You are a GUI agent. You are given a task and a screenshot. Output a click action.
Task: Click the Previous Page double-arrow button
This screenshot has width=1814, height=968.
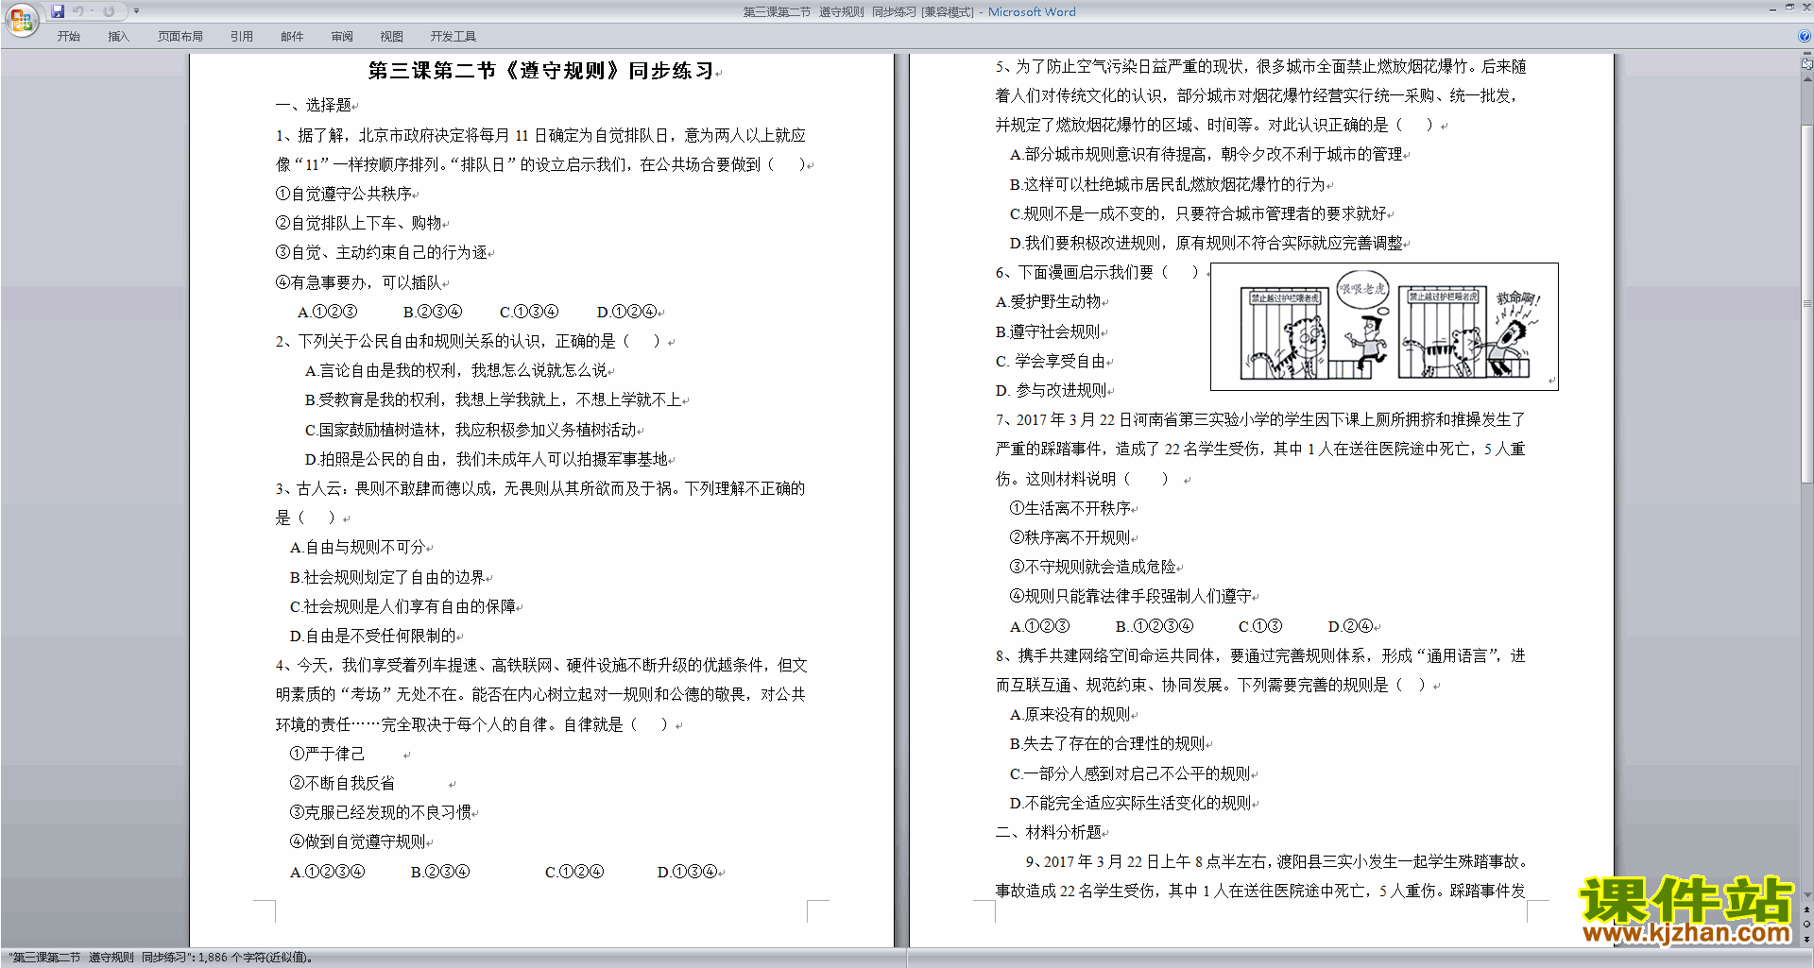[x=1807, y=909]
